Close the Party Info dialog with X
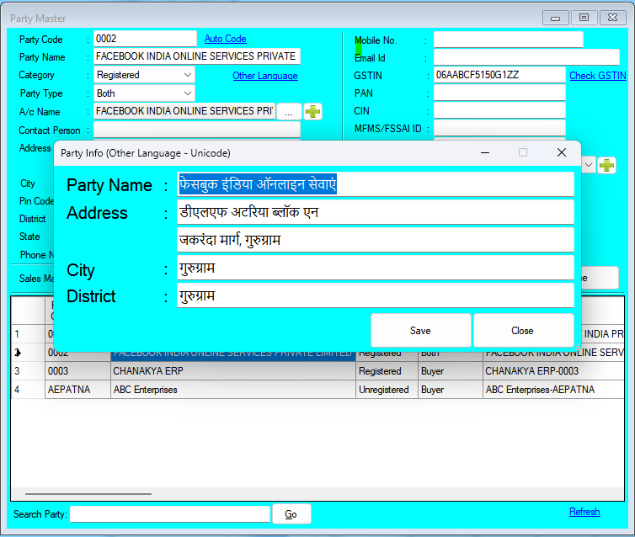Screen dimensions: 635x537 coord(561,152)
